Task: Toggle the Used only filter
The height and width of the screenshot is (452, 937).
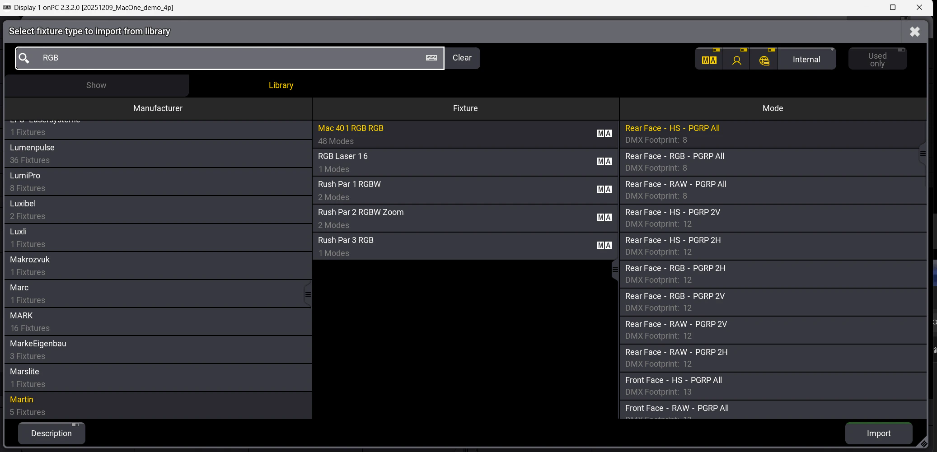Action: point(877,59)
